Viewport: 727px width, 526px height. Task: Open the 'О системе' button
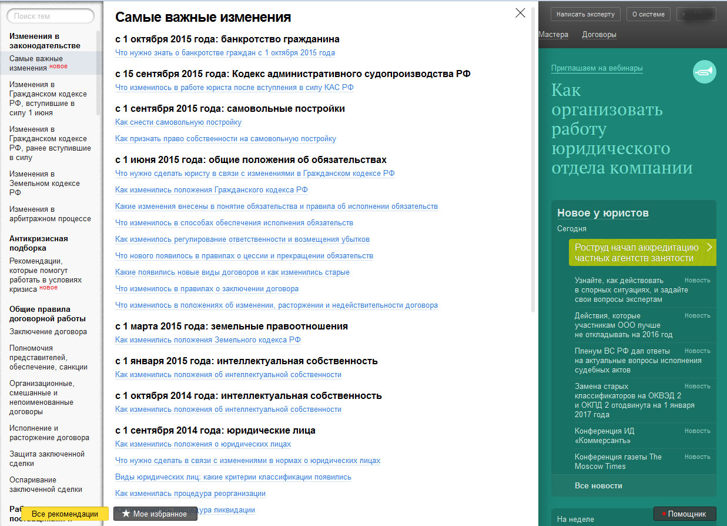point(648,14)
